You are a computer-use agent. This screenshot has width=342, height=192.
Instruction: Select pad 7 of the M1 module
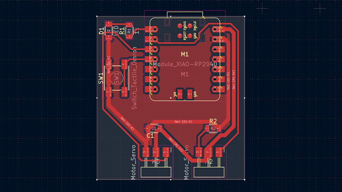pyautogui.click(x=151, y=89)
